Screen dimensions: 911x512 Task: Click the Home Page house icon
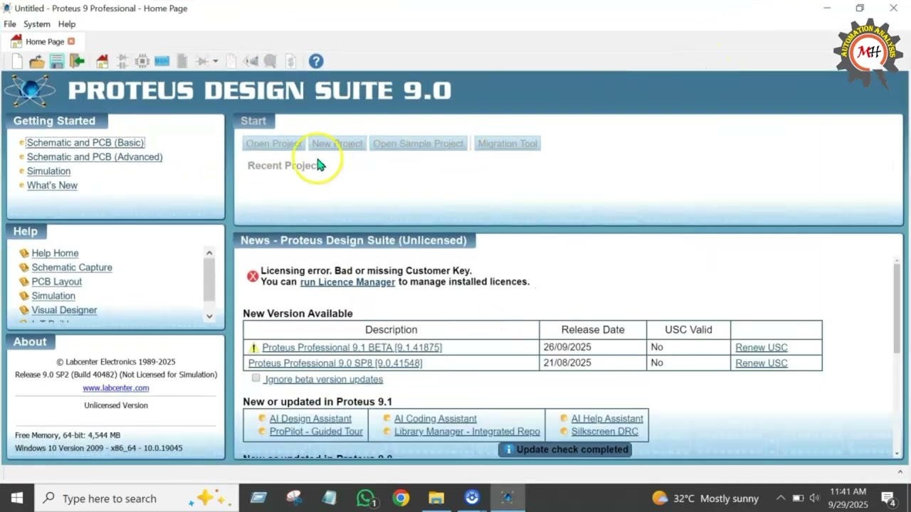[x=102, y=62]
